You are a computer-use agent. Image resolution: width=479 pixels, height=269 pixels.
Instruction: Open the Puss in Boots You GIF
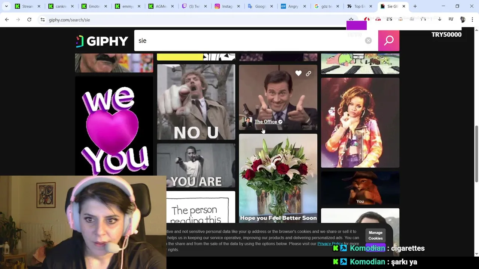coord(360,188)
